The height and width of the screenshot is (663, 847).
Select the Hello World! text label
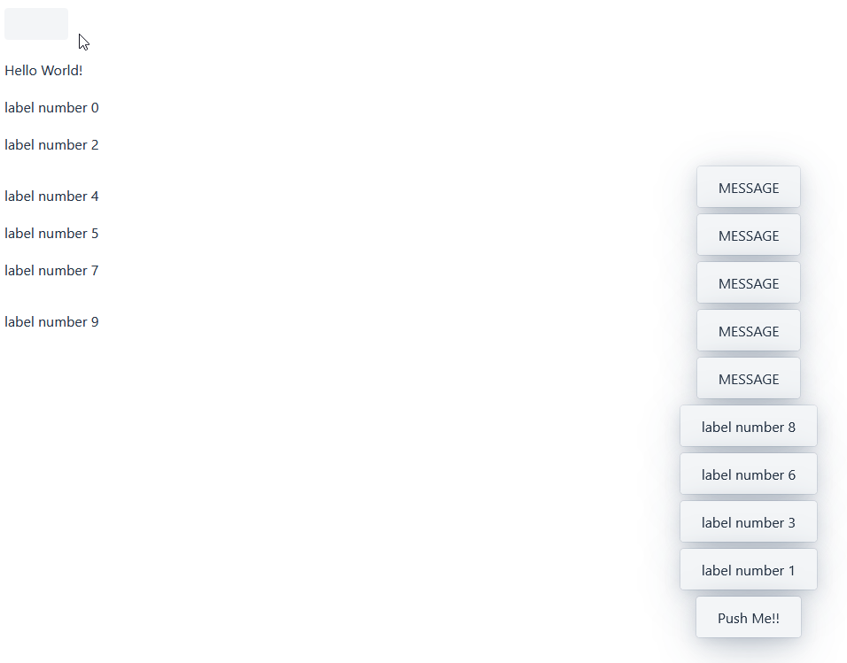click(43, 70)
